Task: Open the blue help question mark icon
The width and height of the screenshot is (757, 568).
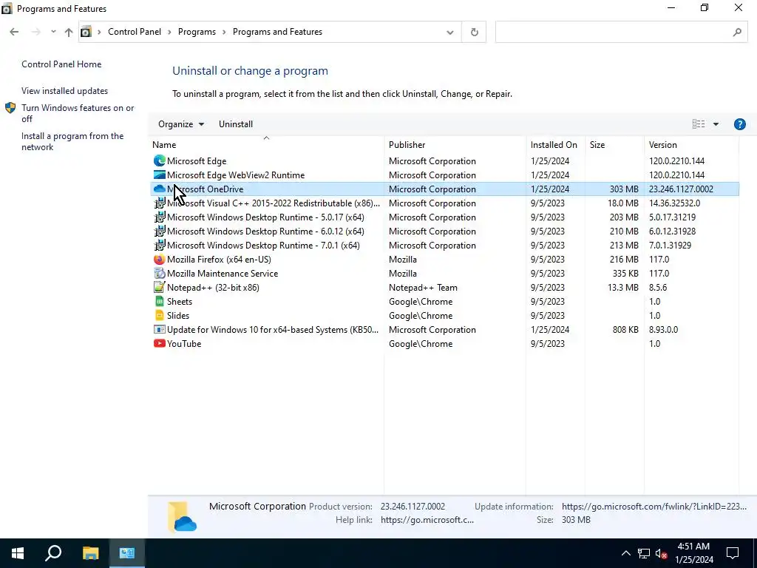Action: pyautogui.click(x=739, y=124)
